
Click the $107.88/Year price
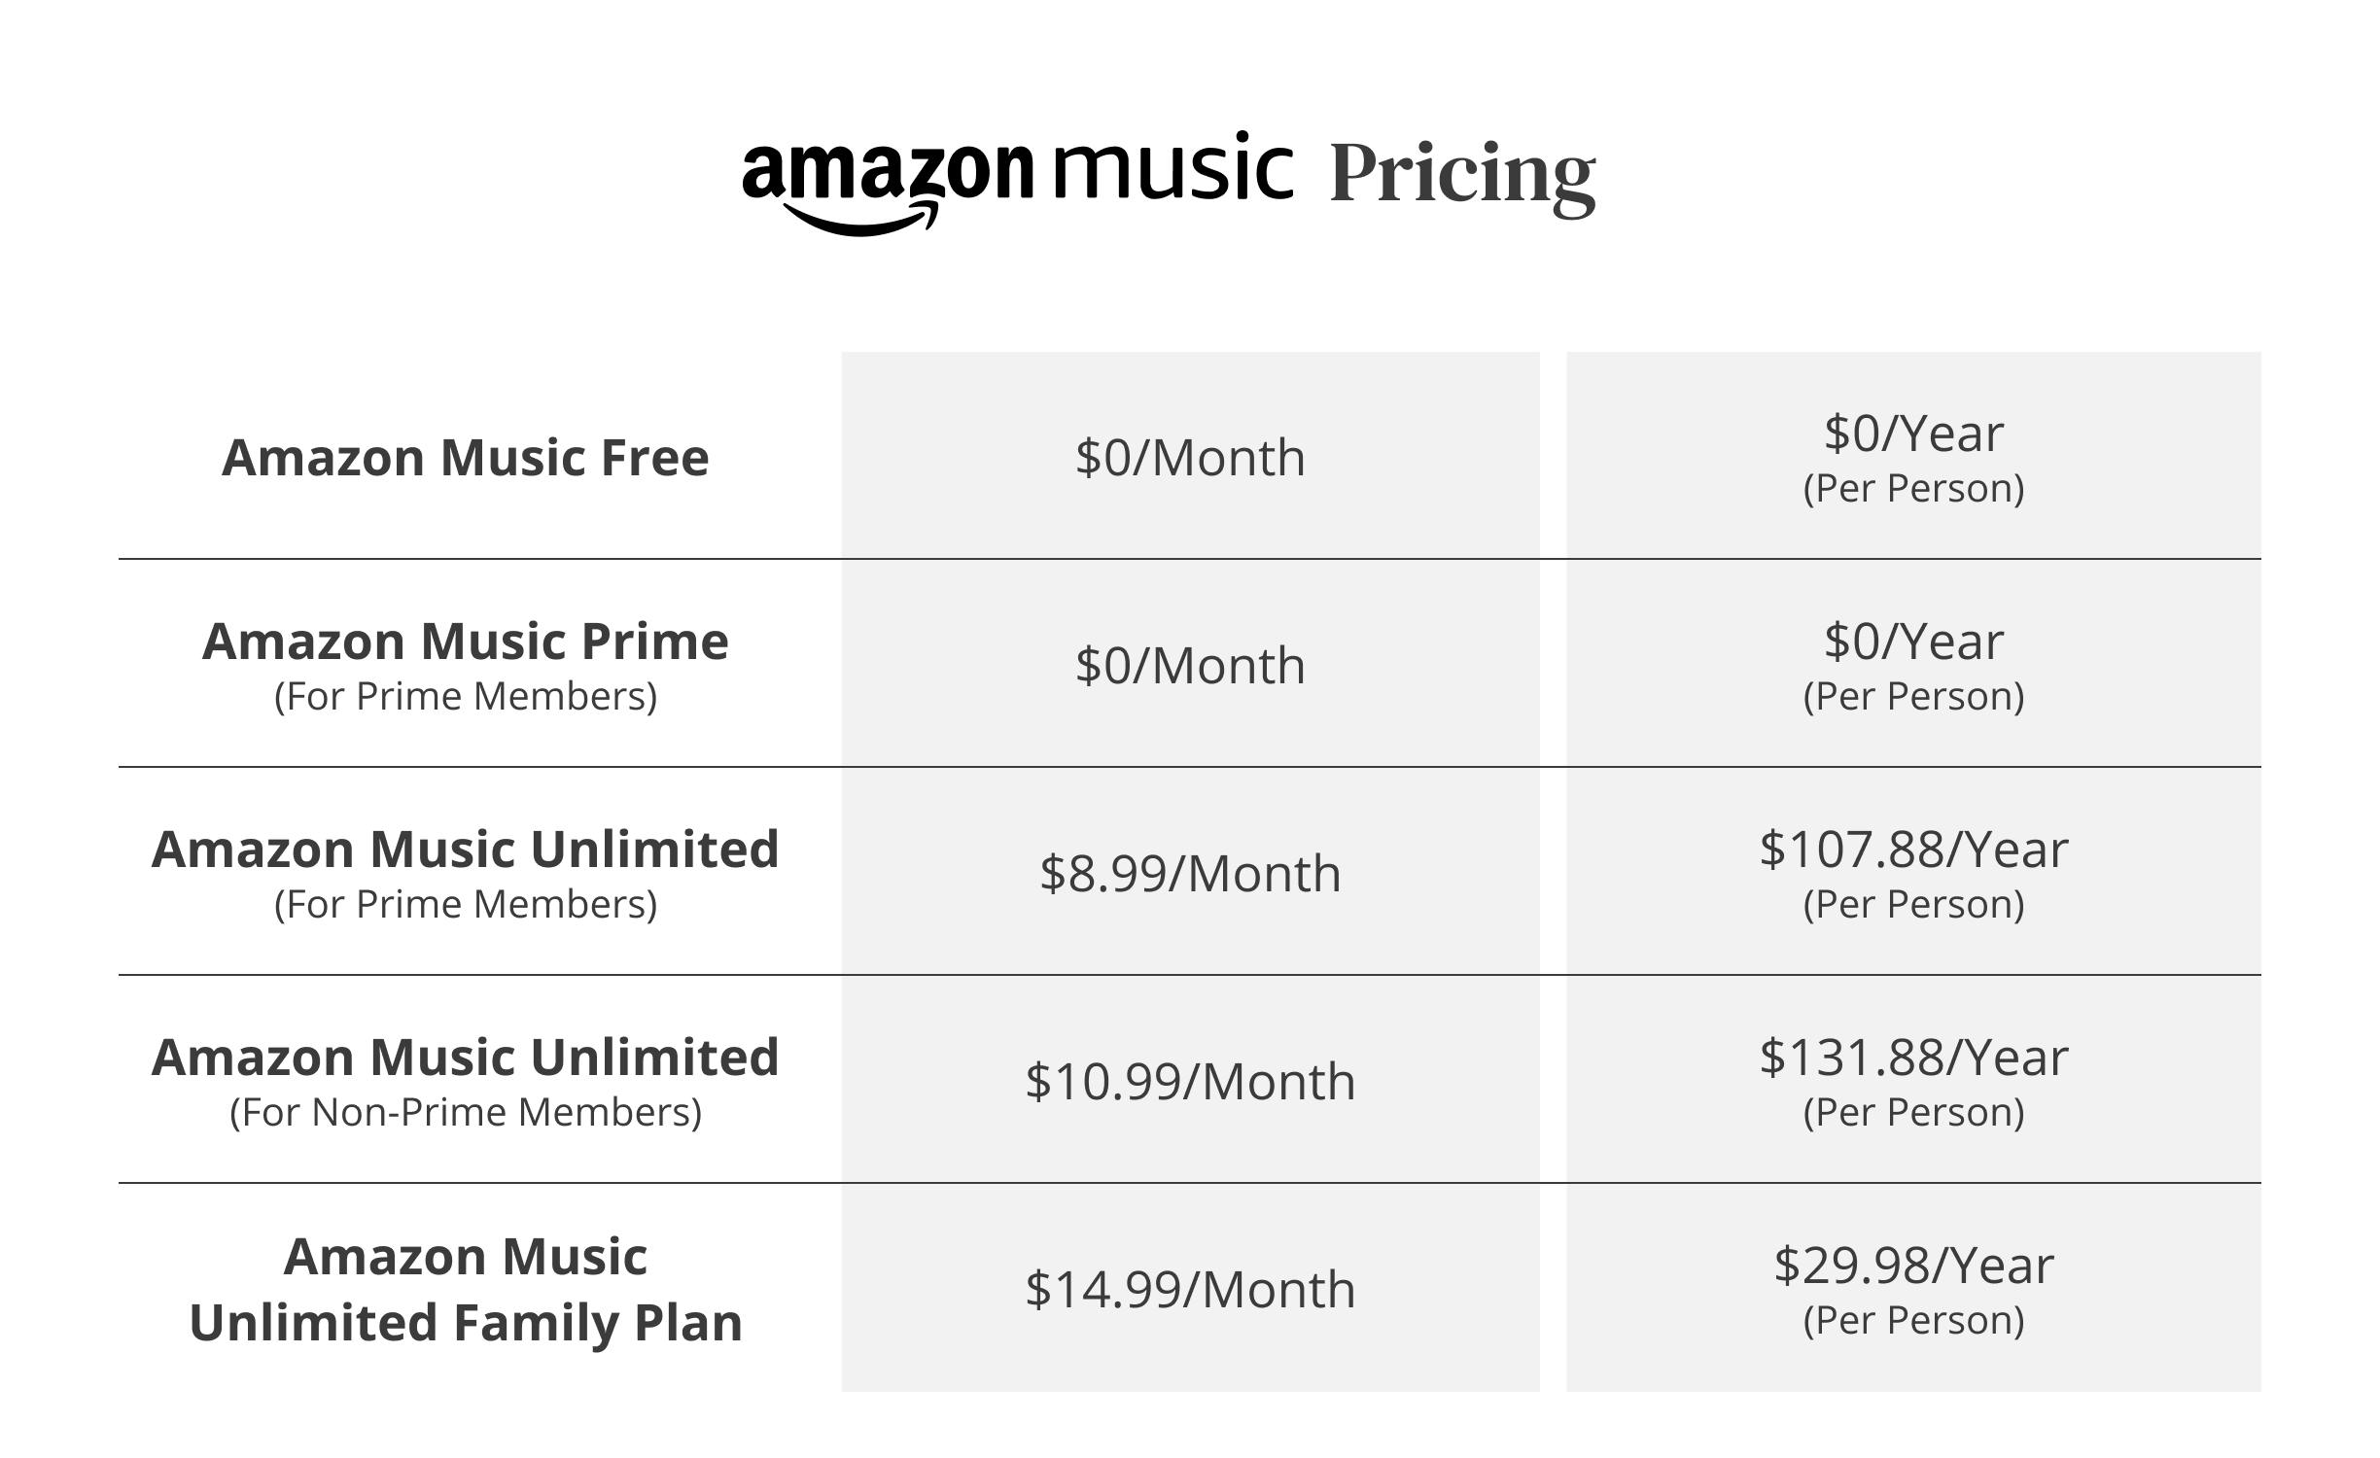pyautogui.click(x=1912, y=850)
